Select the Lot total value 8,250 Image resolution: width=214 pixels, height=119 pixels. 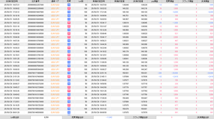46,117
